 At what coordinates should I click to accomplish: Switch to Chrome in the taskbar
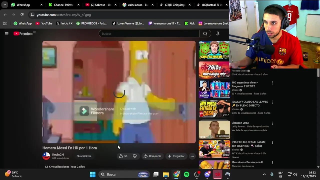(x=176, y=174)
